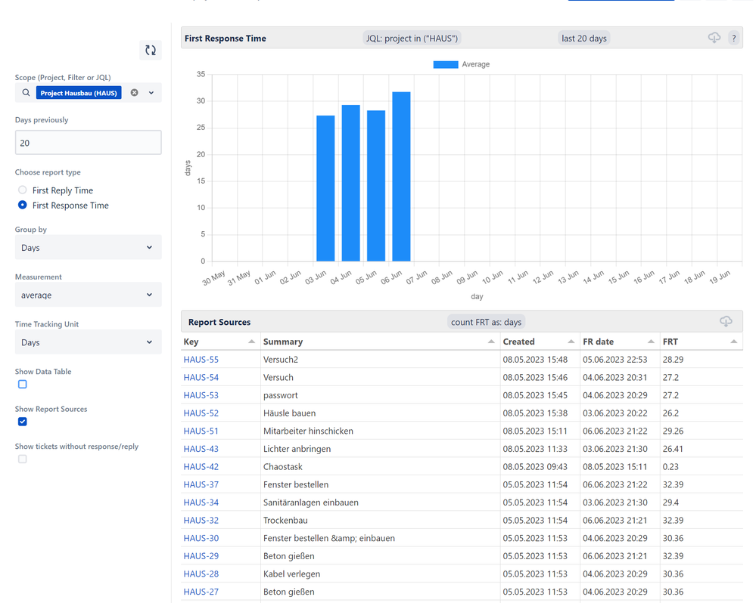Open the Measurement dropdown

(88, 295)
